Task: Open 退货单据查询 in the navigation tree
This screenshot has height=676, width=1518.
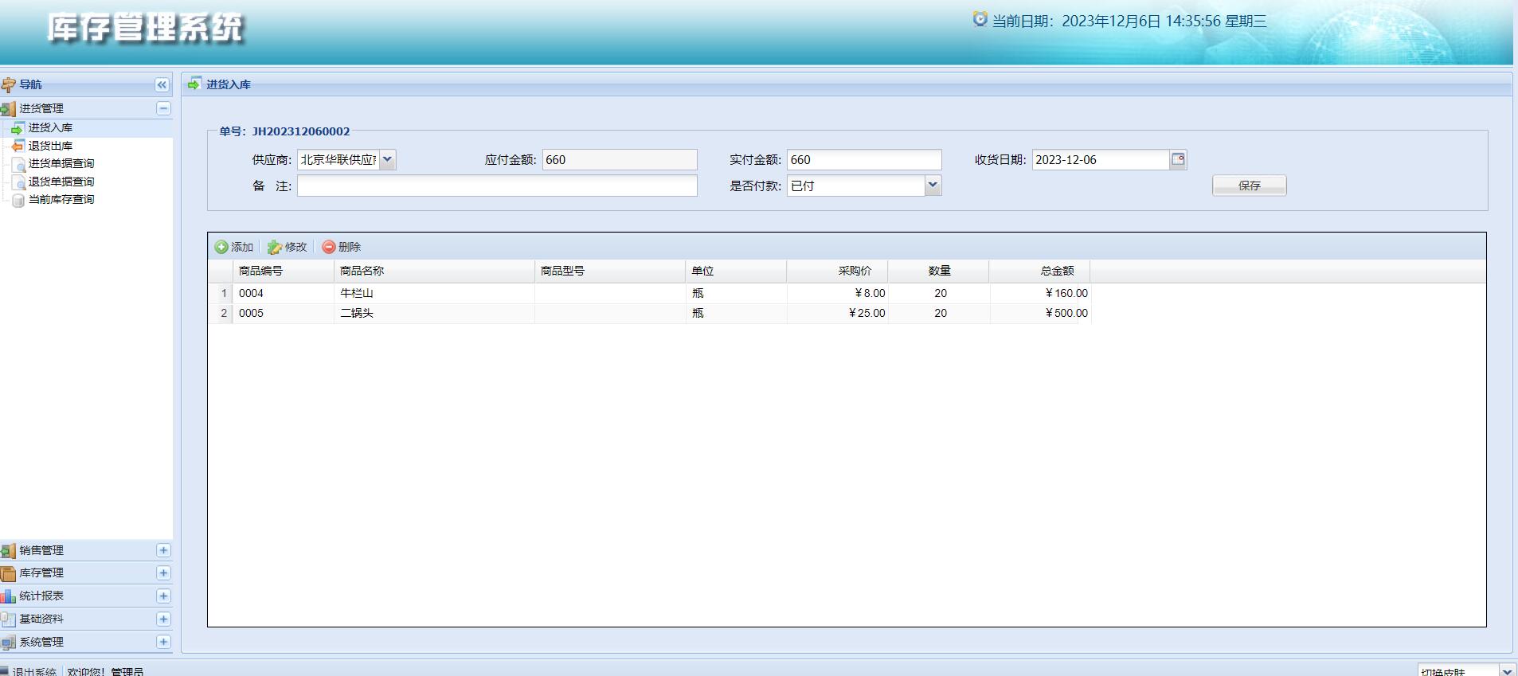Action: click(61, 182)
